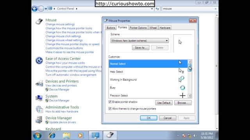The width and height of the screenshot is (250, 140).
Task: Click the Browse button
Action: [x=183, y=103]
